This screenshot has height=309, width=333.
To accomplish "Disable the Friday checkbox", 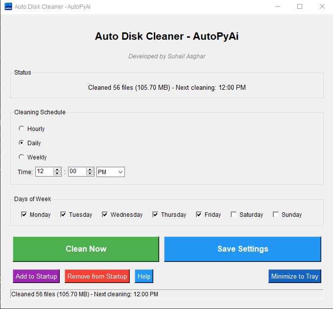I will pos(199,214).
